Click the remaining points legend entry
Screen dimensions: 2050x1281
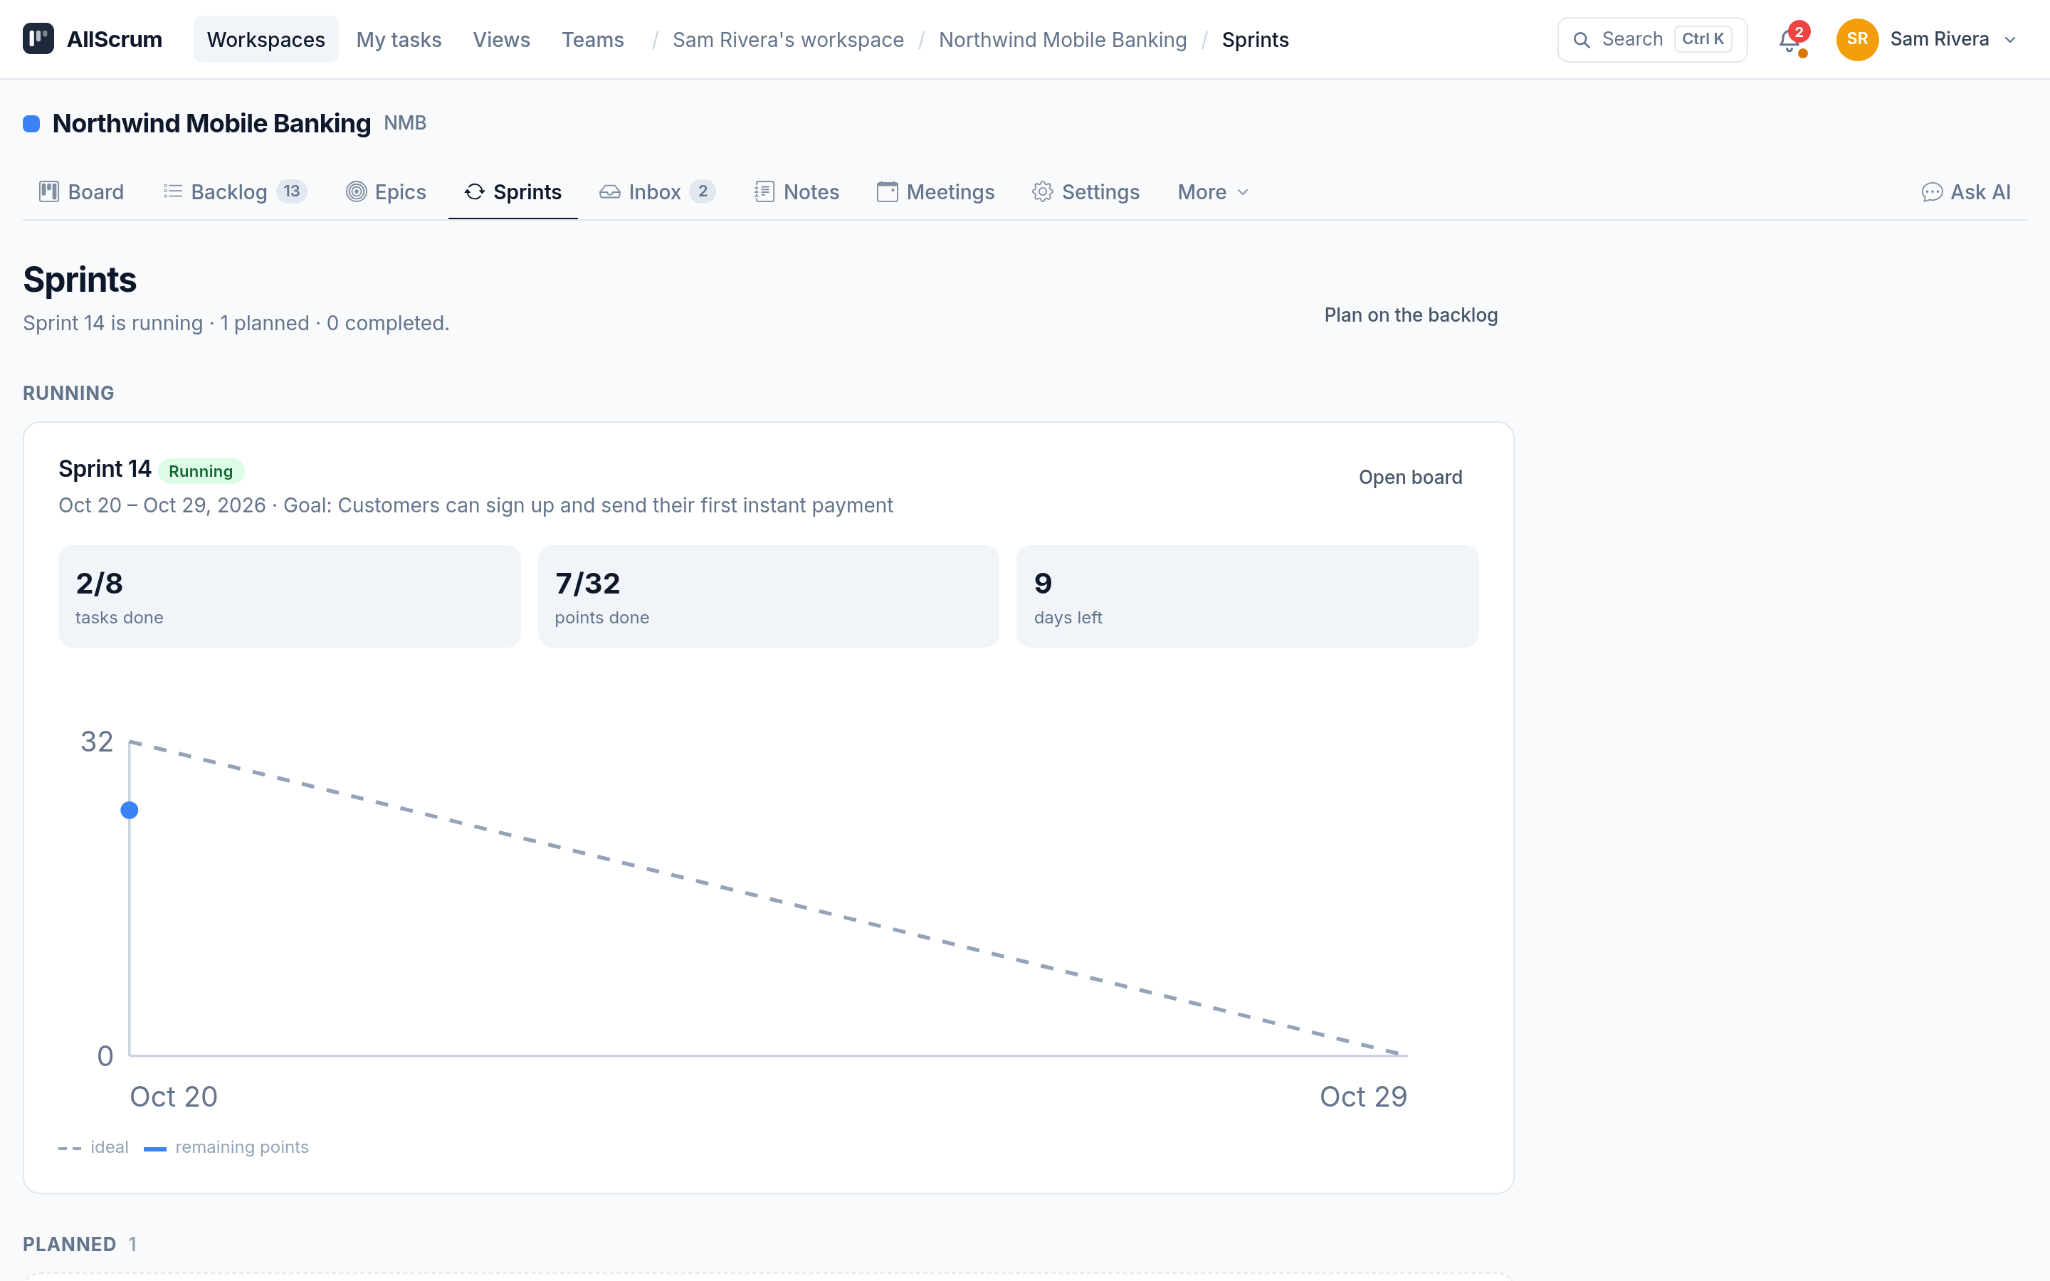coord(226,1147)
